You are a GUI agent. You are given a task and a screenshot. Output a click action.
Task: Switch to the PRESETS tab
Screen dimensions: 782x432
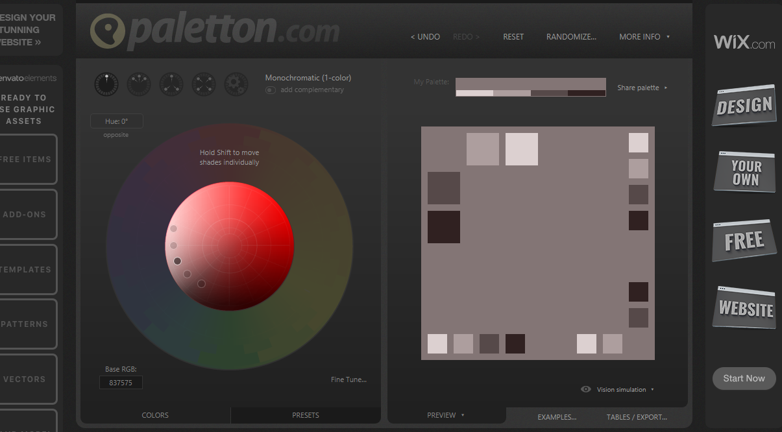pos(306,415)
